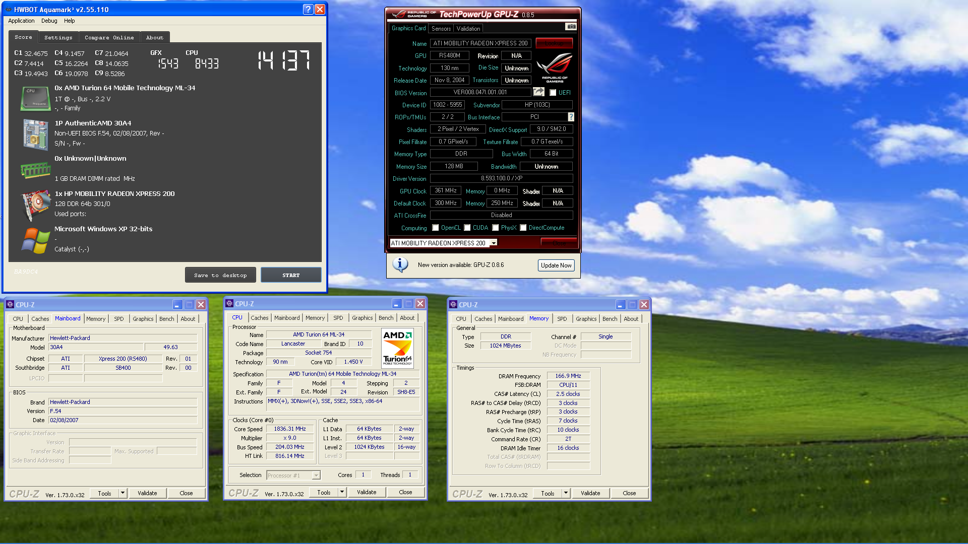Click Tools button in CPU-Z Mainboard window

click(x=104, y=493)
